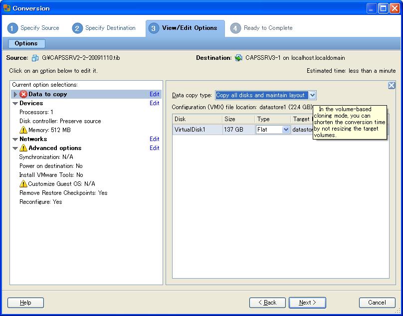Click warning icon next to Customize Guest OS
403x316 pixels.
coord(23,184)
